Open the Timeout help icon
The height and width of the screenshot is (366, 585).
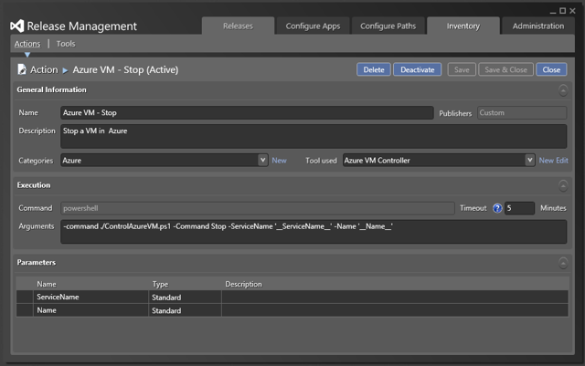(497, 208)
